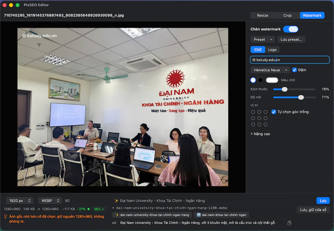Select the Watermark tab
Screen dimensions: 334x231
[312, 15]
